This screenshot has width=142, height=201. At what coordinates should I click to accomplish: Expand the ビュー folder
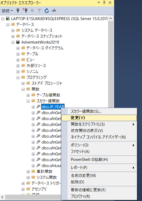coord(18,60)
